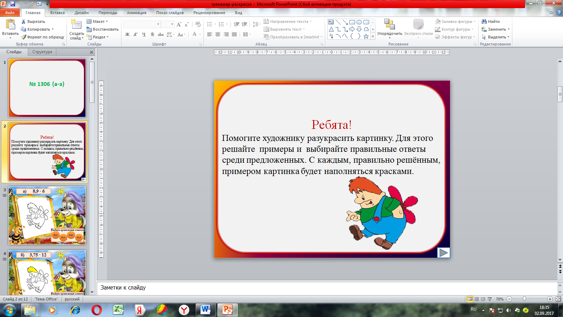Select the oval shape in the shapes gallery

359,22
